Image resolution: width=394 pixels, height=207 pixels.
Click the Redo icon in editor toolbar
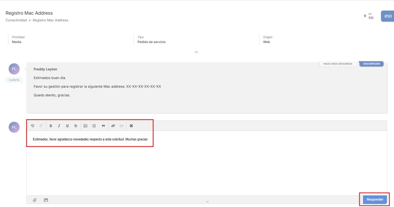(x=41, y=126)
